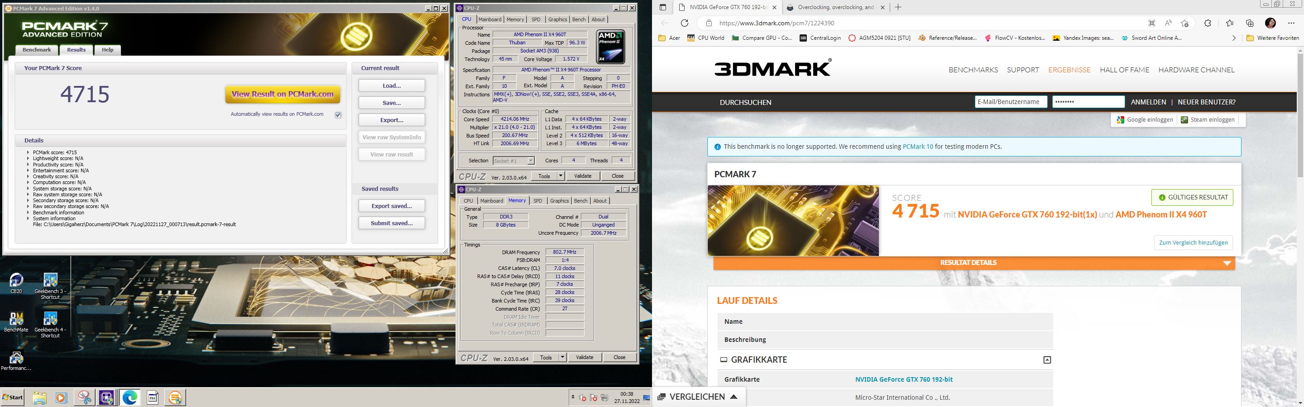Screen dimensions: 1304x407
Task: View site info lock icon in address bar
Action: [709, 23]
